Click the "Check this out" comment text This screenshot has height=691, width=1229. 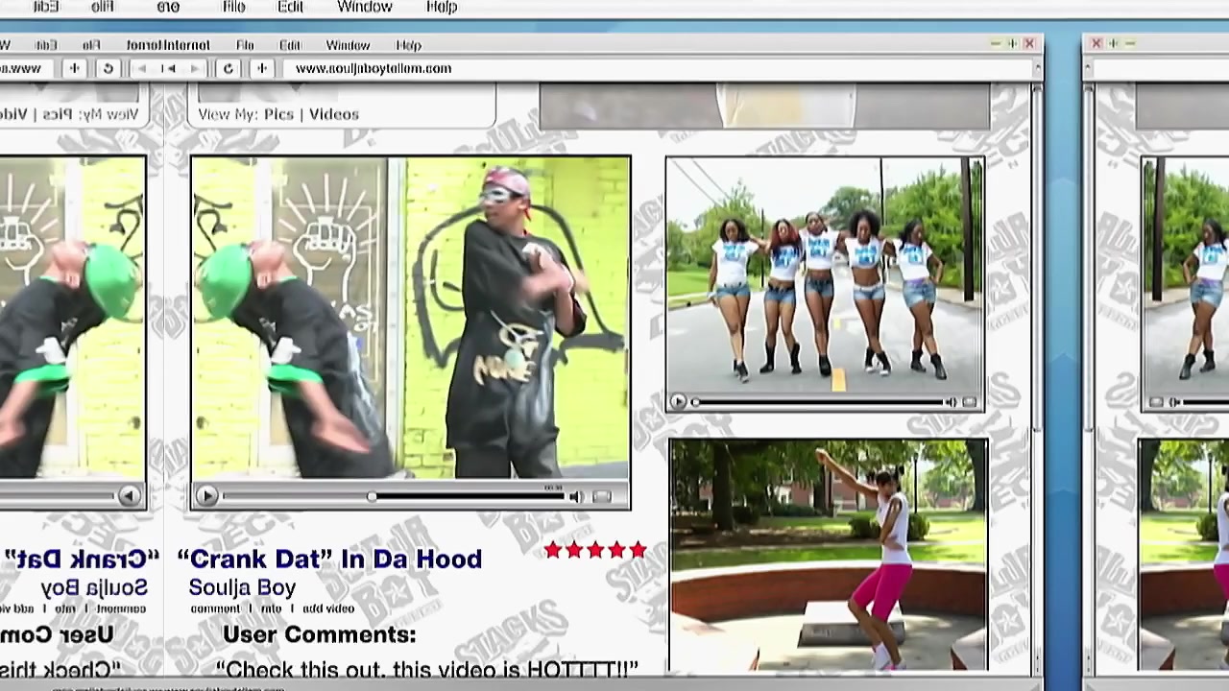click(427, 669)
